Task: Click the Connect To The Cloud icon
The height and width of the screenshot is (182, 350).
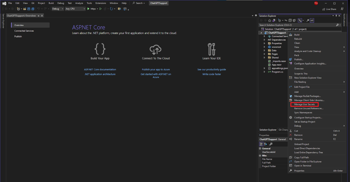Action: [x=156, y=50]
